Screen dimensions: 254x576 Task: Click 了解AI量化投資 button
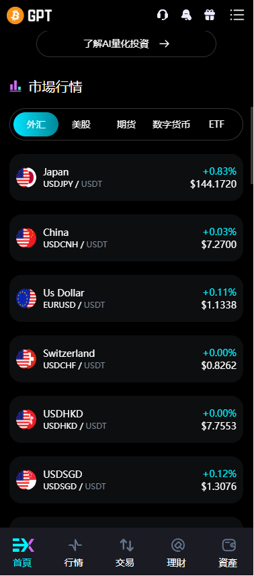point(126,44)
